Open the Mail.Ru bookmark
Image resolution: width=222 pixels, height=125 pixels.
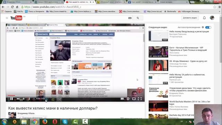point(18,11)
